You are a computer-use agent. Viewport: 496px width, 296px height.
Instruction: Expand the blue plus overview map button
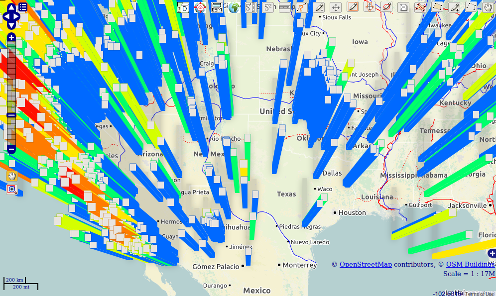(x=492, y=253)
